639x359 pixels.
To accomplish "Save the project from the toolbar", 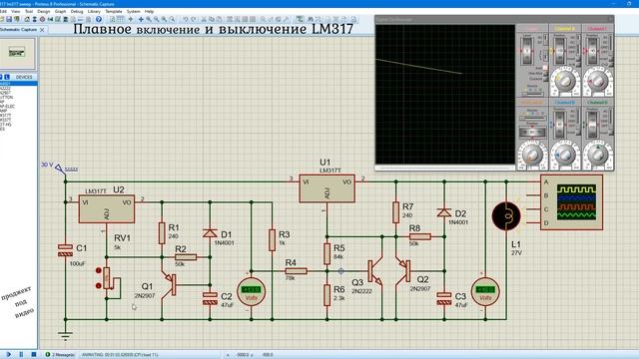I will coord(9,19).
